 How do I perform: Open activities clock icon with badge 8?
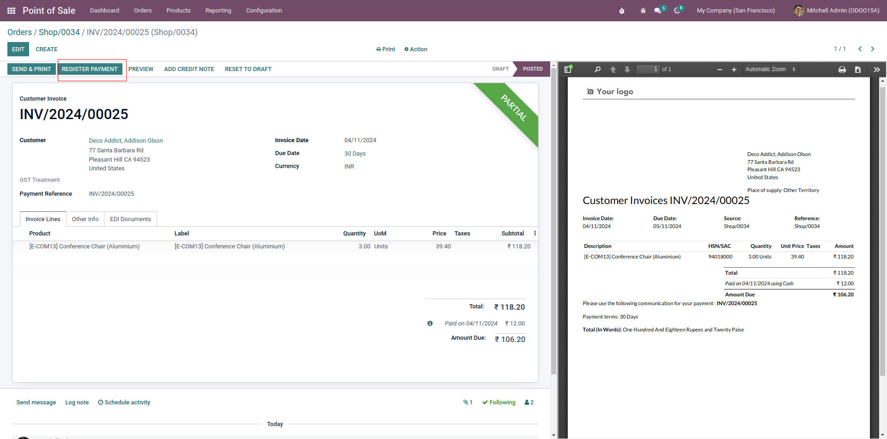(677, 11)
